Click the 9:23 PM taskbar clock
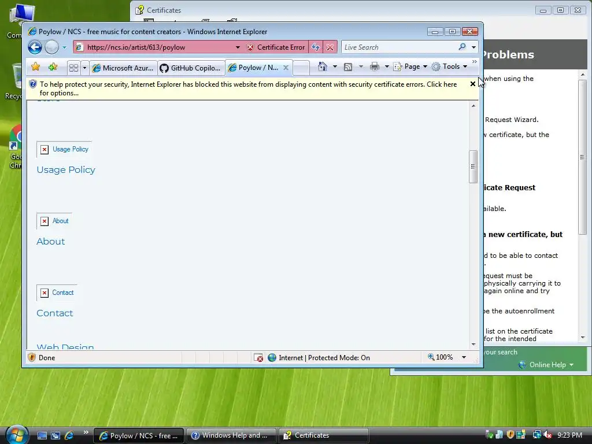Viewport: 592px width, 444px height. [x=569, y=435]
